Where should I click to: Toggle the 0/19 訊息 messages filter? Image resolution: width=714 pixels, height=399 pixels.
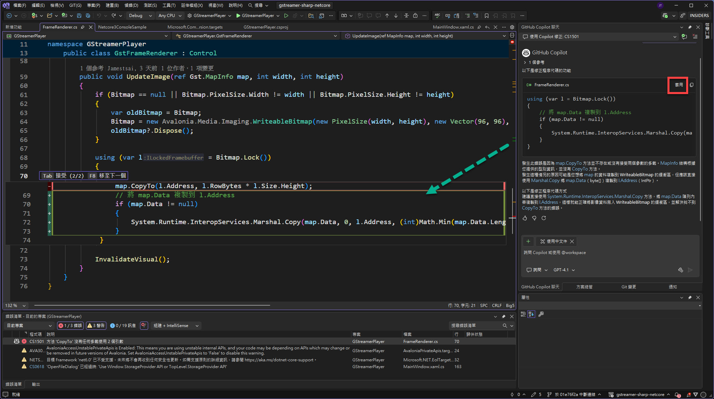coord(123,326)
